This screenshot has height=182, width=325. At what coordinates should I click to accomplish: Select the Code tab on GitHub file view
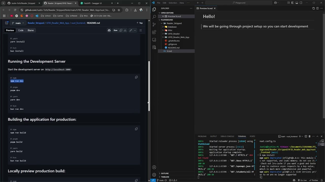tap(21, 30)
